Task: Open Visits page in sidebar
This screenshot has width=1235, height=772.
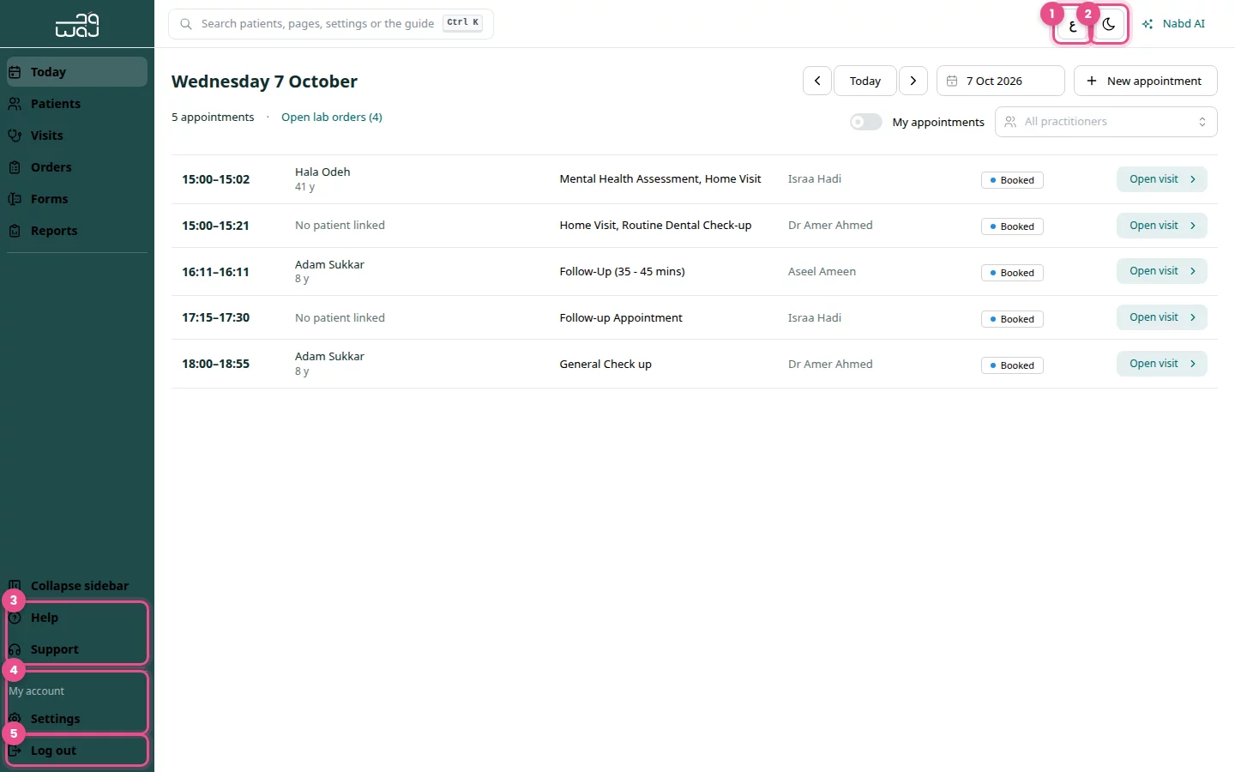Action: click(x=77, y=136)
